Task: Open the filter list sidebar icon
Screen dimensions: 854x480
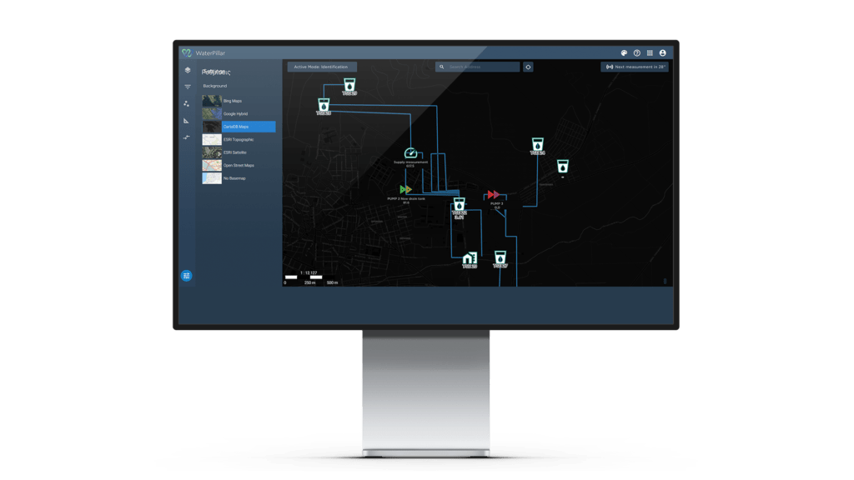Action: 187,87
